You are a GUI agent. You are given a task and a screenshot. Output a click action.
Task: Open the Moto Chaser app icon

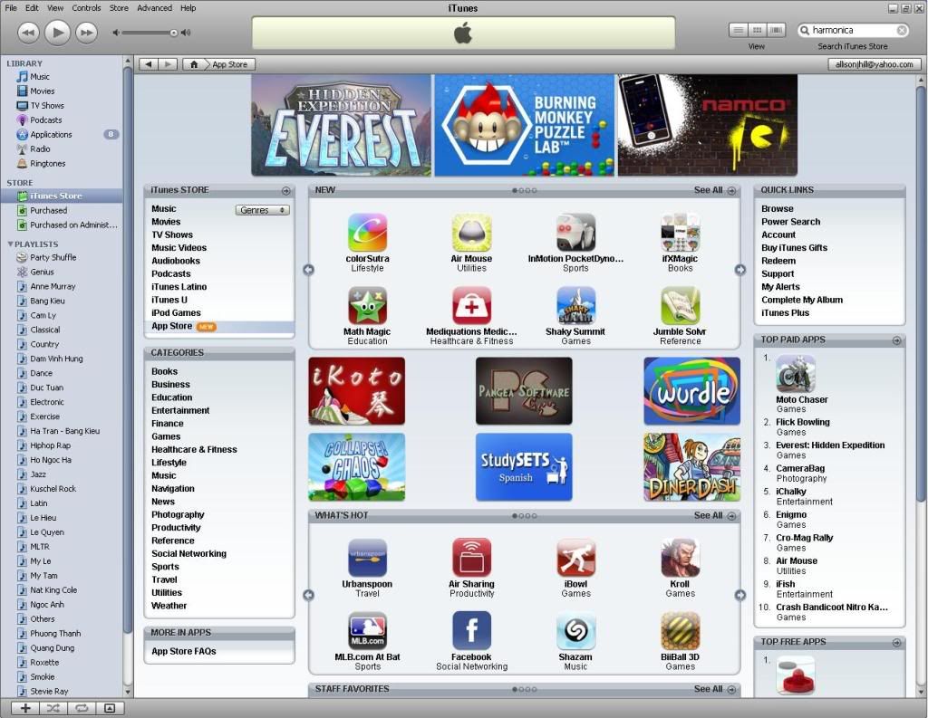point(795,374)
